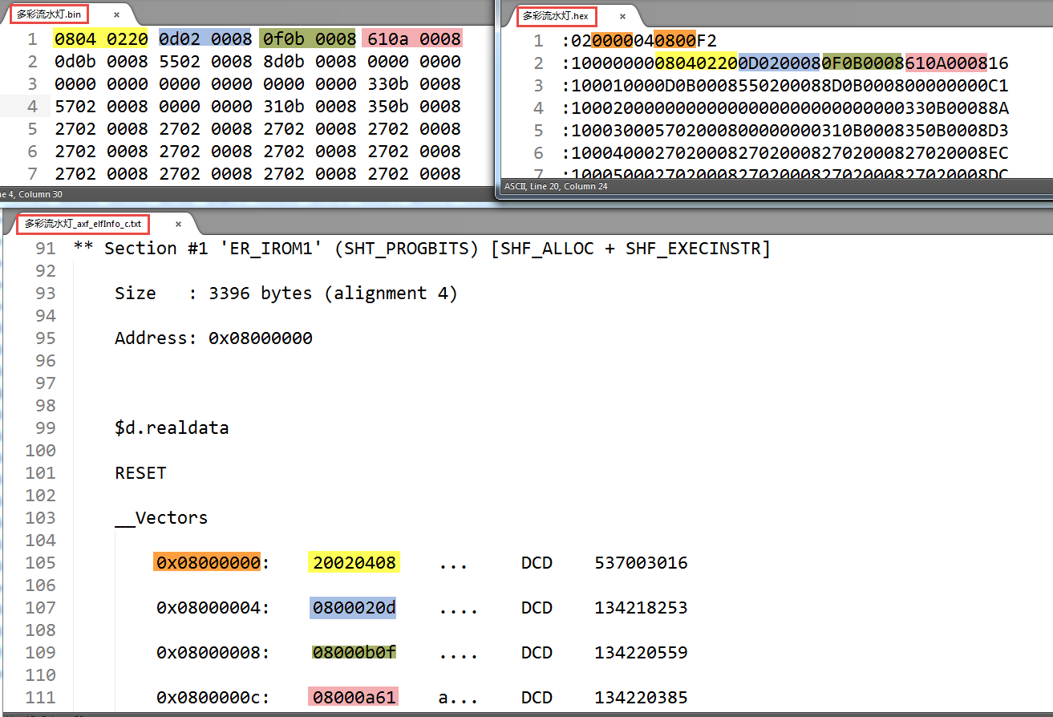1053x717 pixels.
Task: Click address "0x0800000c:"
Action: pos(213,697)
